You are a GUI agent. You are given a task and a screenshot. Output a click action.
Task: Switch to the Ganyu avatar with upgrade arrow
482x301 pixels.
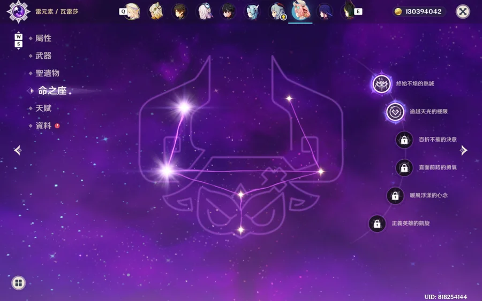pos(276,12)
